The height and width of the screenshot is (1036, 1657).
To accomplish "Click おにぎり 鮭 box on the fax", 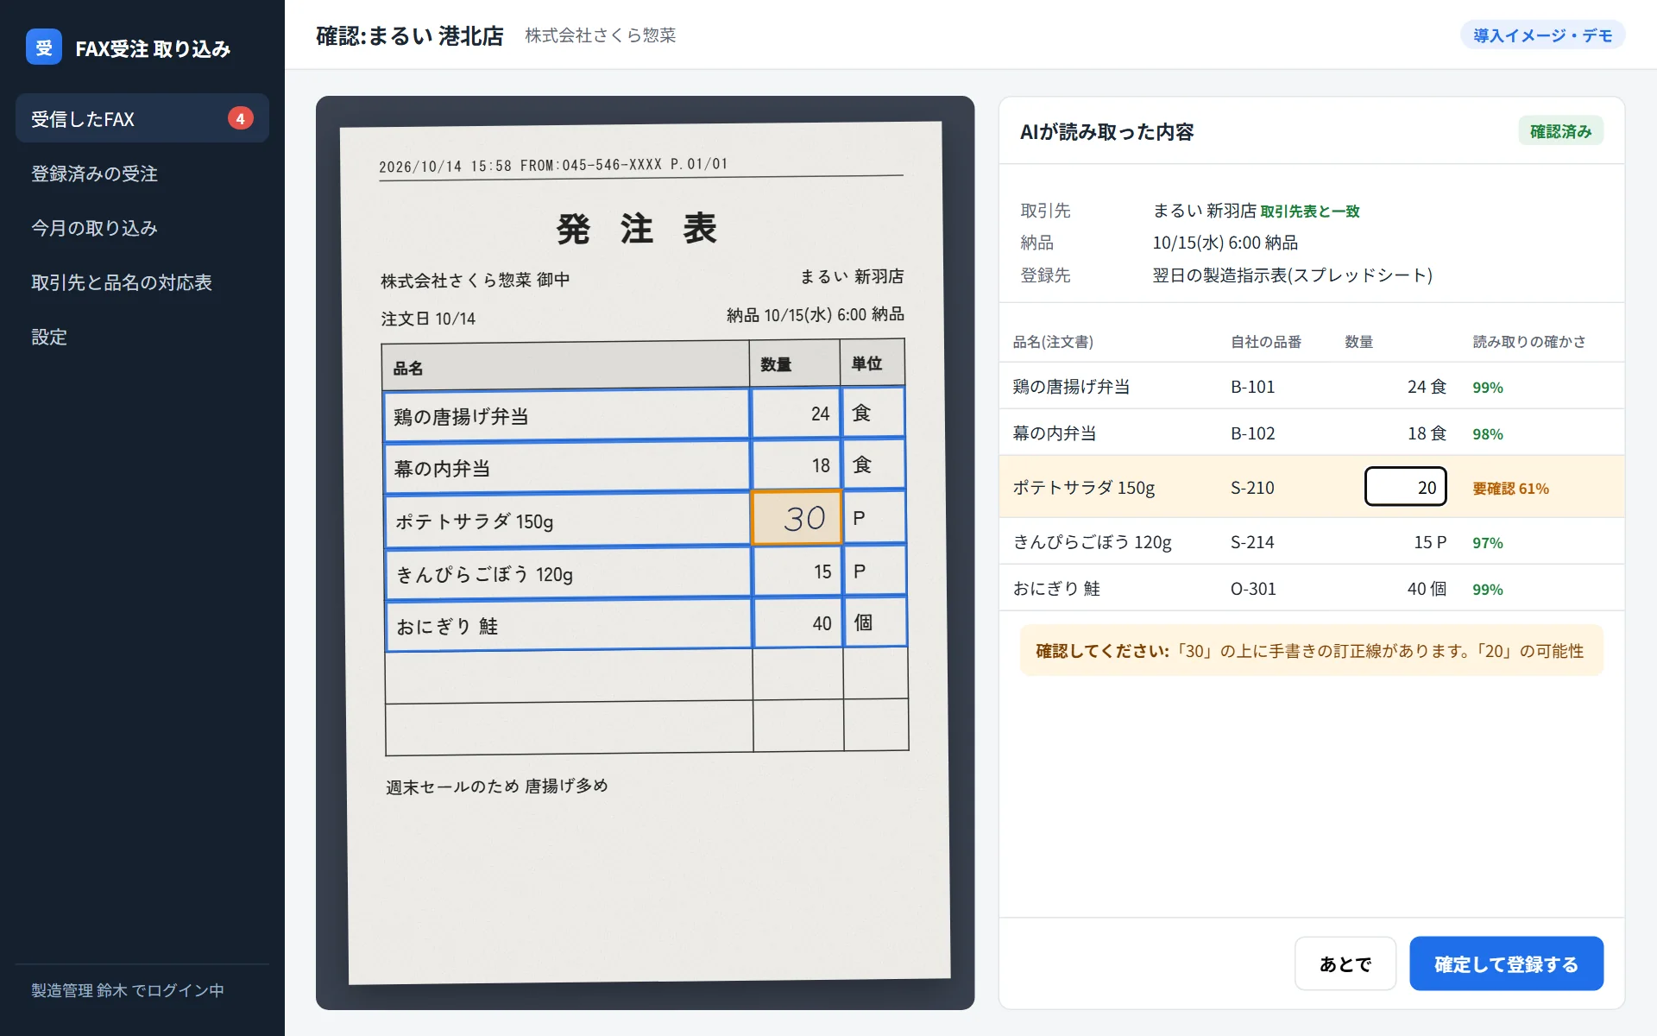I will (568, 625).
